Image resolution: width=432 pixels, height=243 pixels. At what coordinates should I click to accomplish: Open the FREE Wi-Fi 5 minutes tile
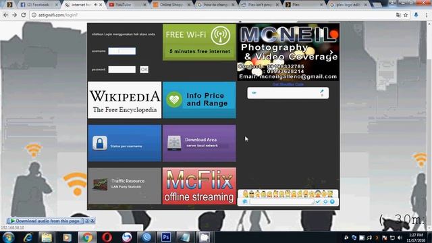[199, 42]
